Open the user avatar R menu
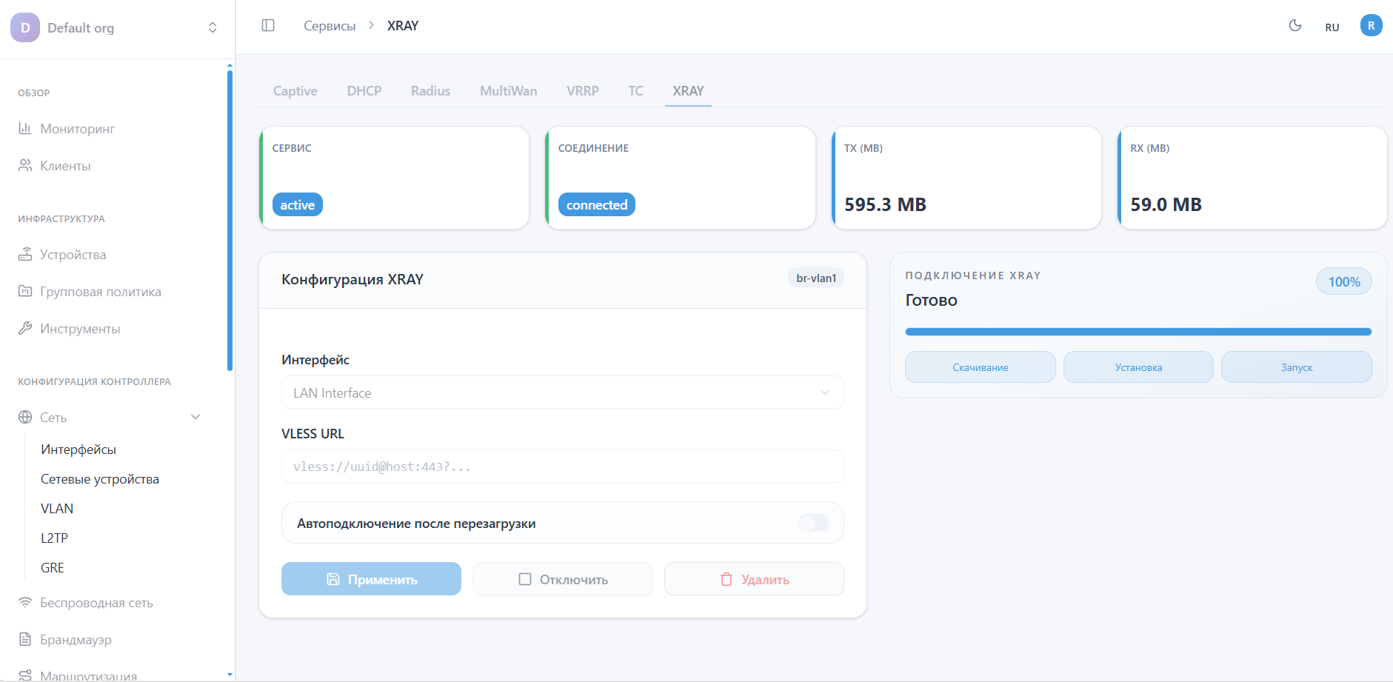The width and height of the screenshot is (1393, 682). pos(1371,26)
